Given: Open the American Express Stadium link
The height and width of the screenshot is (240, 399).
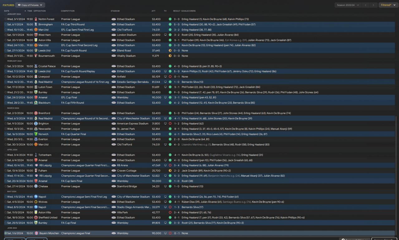Looking at the screenshot, I should point(133,124).
